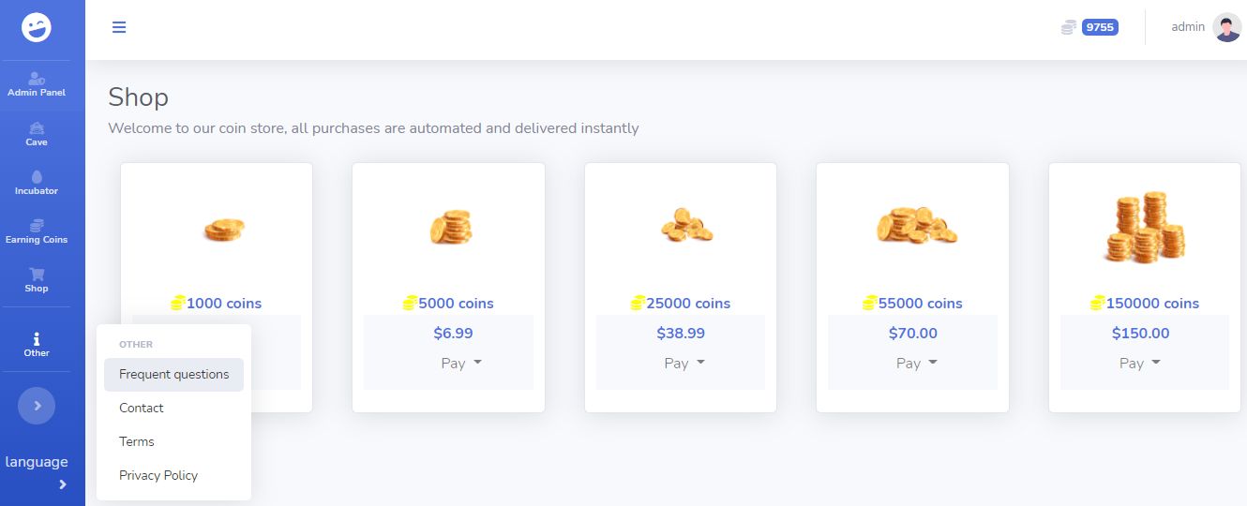
Task: Open the admin user avatar menu
Action: coord(1226,27)
